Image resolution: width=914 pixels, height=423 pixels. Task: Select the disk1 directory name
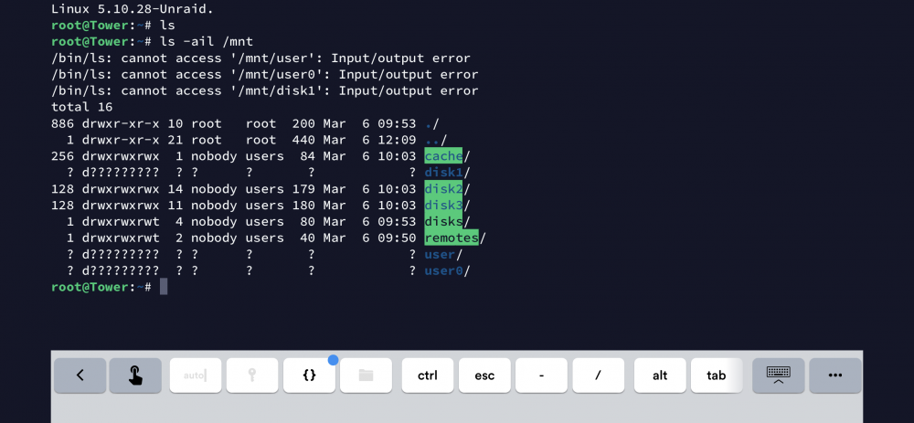click(443, 173)
